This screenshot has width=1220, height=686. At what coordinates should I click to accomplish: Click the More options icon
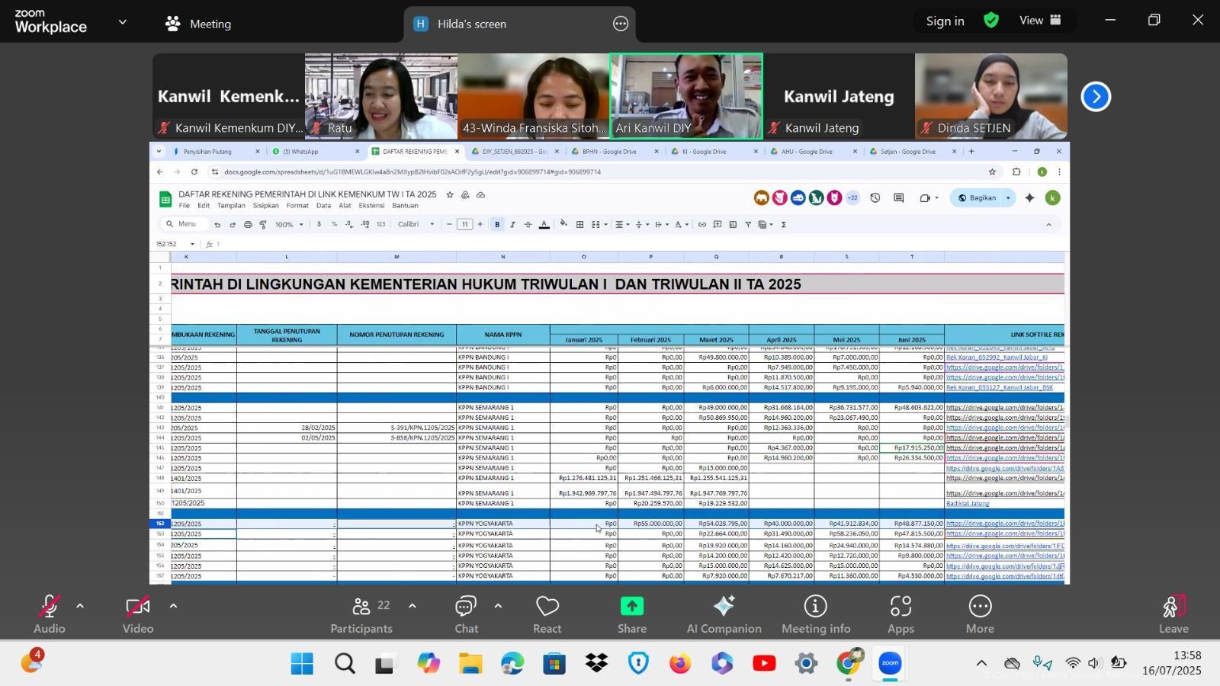(x=980, y=614)
